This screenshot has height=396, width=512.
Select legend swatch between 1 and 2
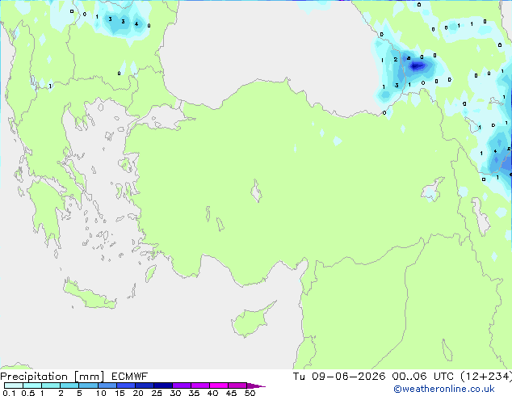coord(51,385)
